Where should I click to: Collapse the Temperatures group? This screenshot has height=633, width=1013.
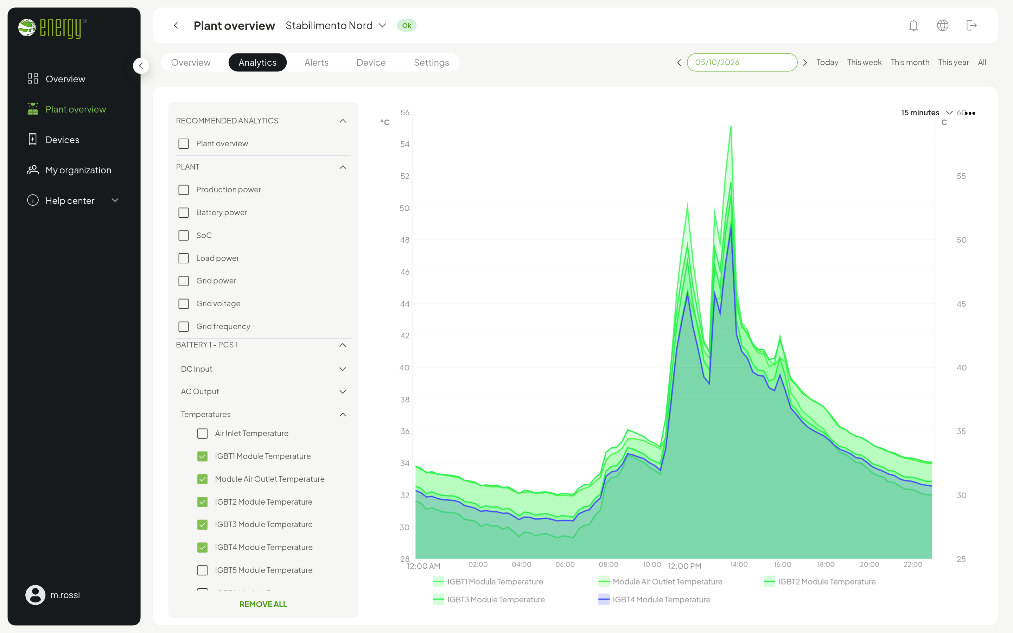343,415
